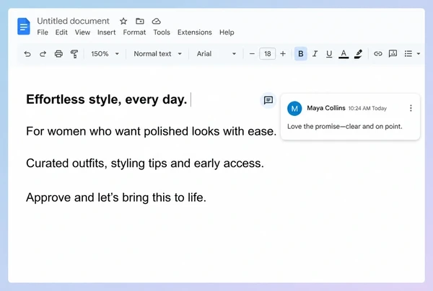Toggle underline formatting
Screen dimensions: 433x291
(329, 54)
